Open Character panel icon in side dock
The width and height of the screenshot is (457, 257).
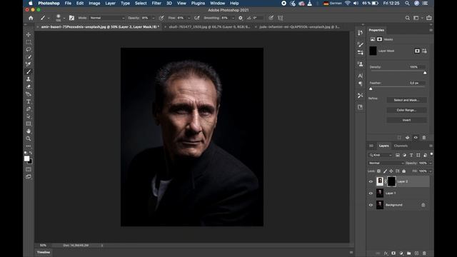coord(360,76)
